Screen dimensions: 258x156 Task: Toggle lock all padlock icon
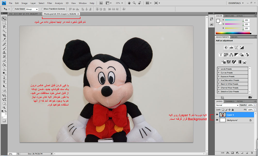233,110
